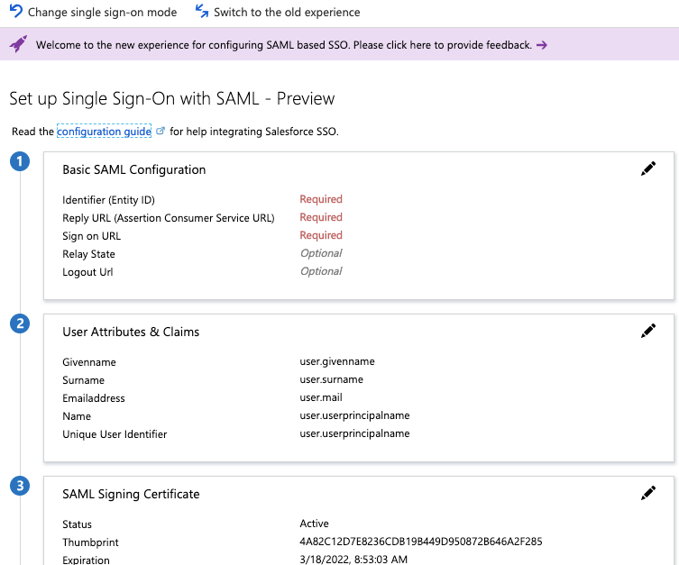679x565 pixels.
Task: Click the certificate Status value Active
Action: tap(314, 524)
